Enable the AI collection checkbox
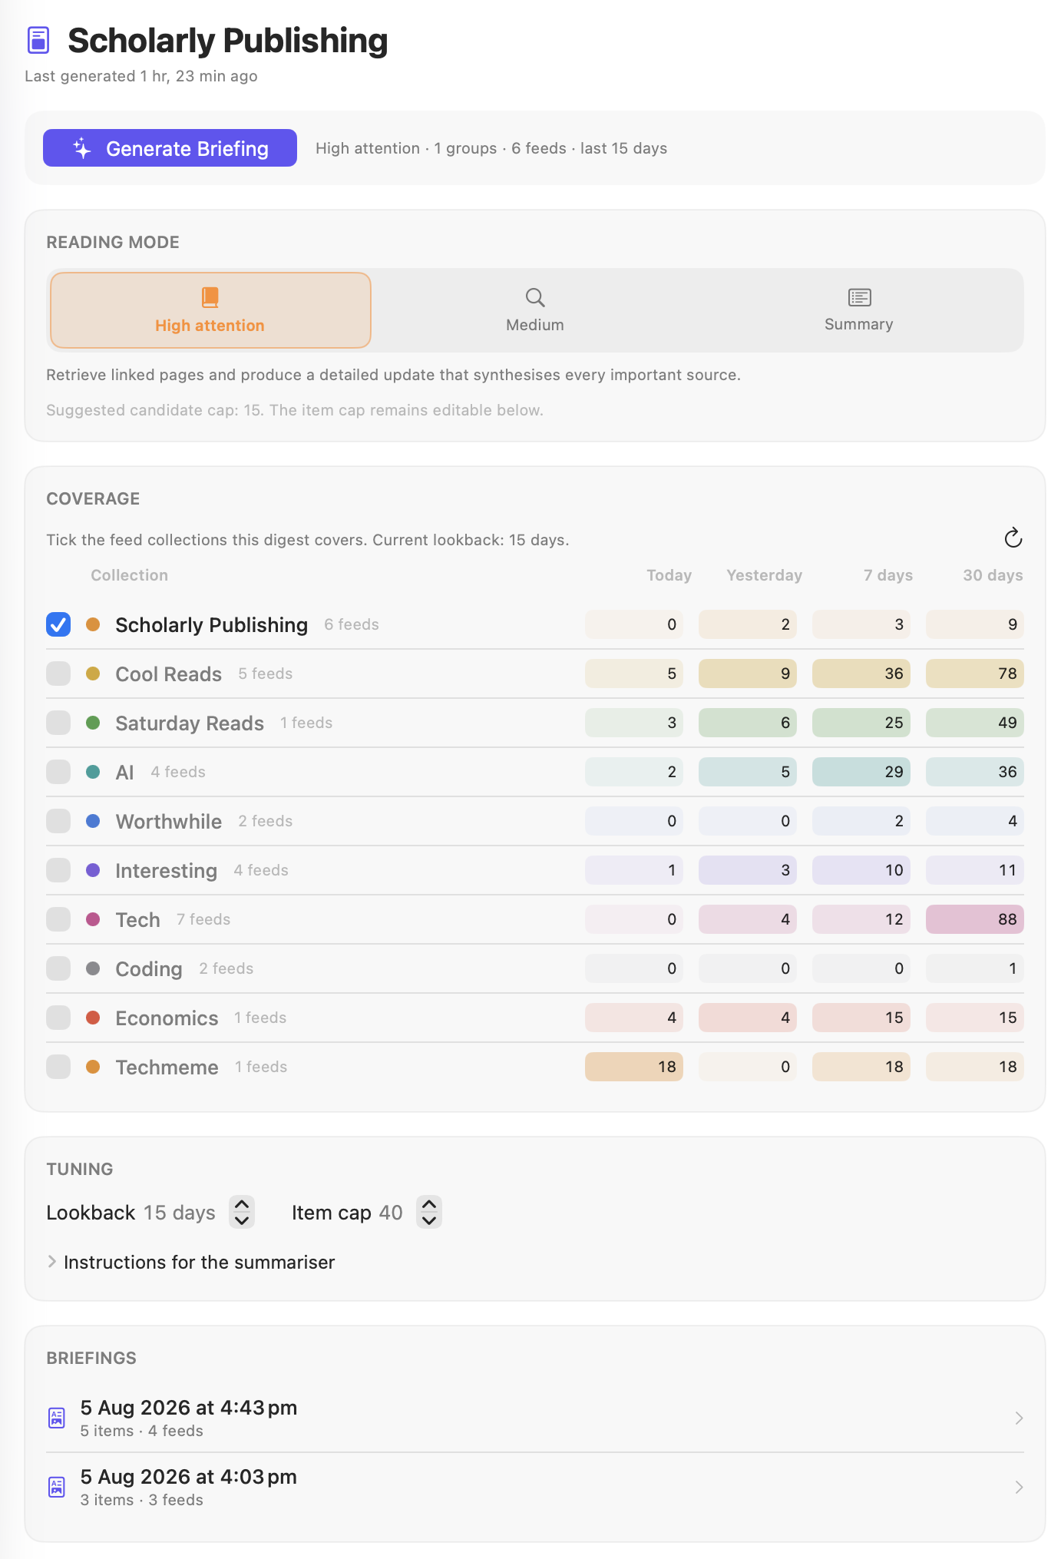Image resolution: width=1061 pixels, height=1559 pixels. [58, 772]
